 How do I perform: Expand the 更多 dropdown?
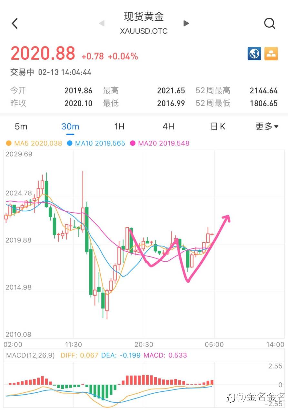click(x=267, y=126)
